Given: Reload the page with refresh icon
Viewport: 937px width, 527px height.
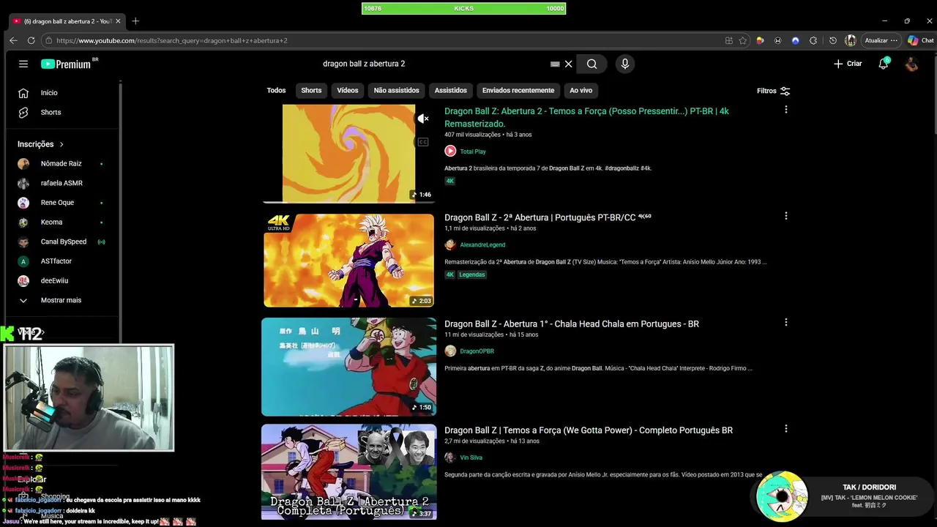Looking at the screenshot, I should [x=31, y=40].
